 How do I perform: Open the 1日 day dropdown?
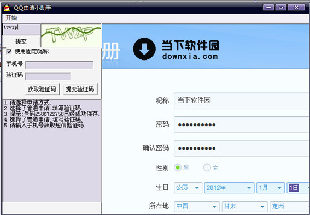[x=299, y=188]
